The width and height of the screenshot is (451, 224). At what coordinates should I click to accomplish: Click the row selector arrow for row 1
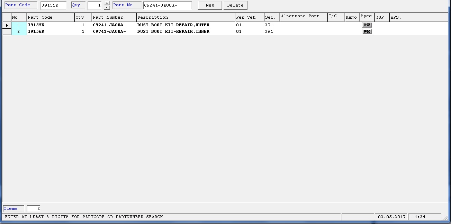[7, 25]
